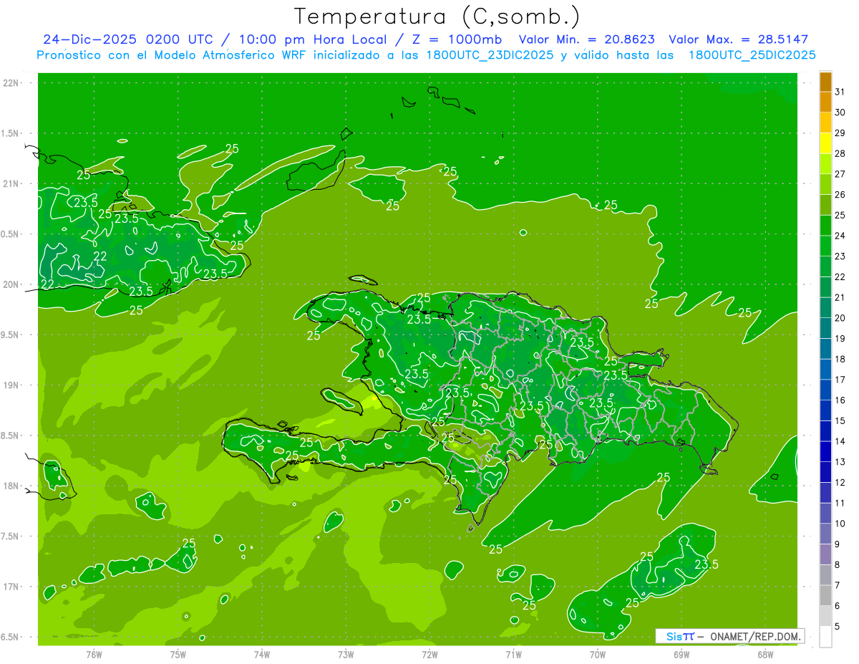Pick the yellow swatch between 28 and 29

point(825,143)
